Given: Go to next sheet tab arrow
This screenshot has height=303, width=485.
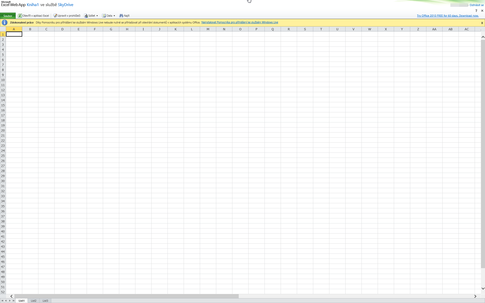Looking at the screenshot, I should (10, 301).
